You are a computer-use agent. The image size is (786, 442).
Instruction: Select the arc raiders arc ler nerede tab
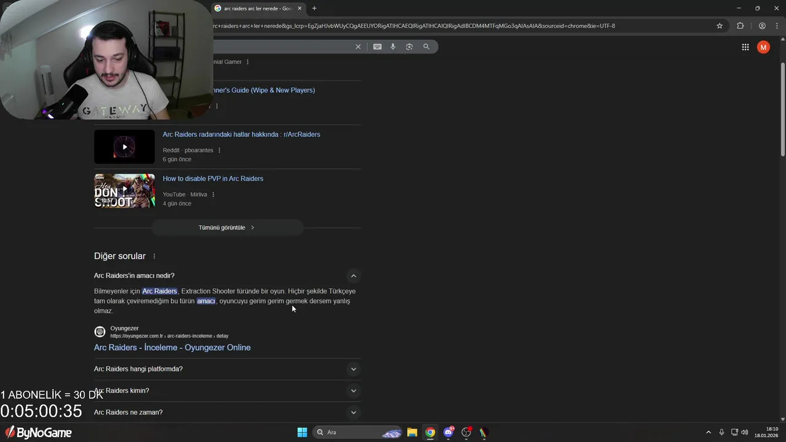[x=258, y=9]
